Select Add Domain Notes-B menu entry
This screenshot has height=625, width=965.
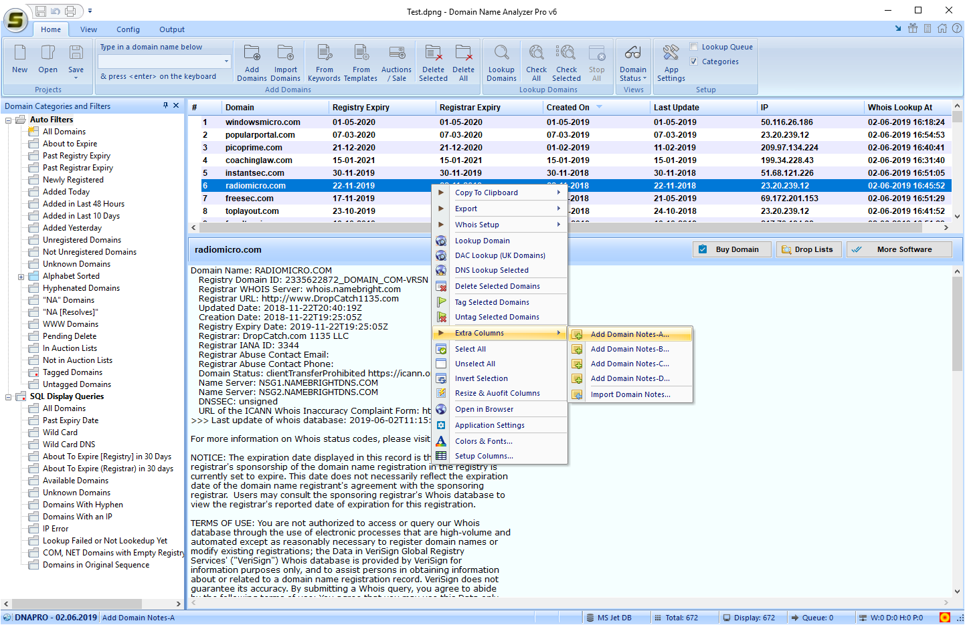pyautogui.click(x=630, y=349)
